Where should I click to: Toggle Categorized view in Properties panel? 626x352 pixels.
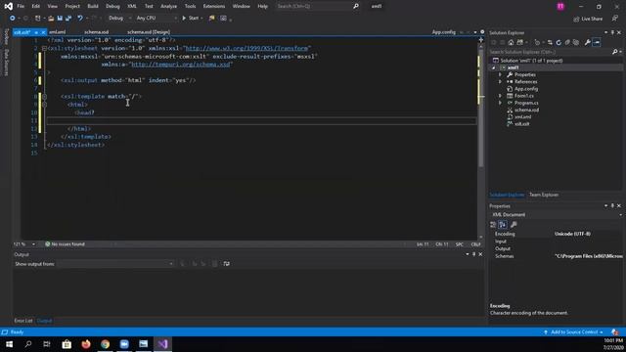(493, 225)
